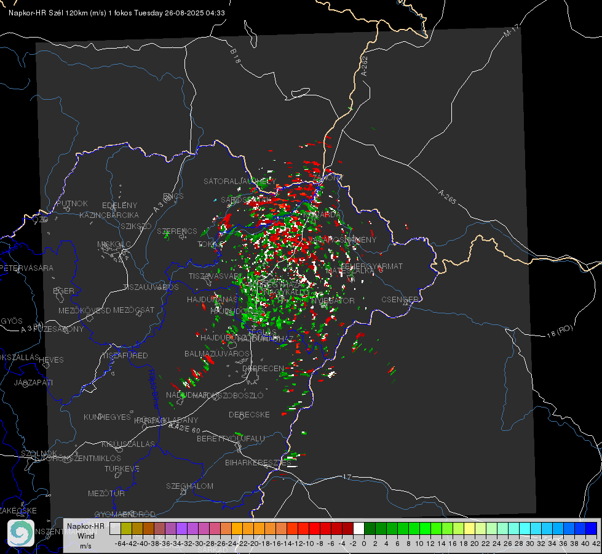Click the A-262 road label

[x=365, y=66]
